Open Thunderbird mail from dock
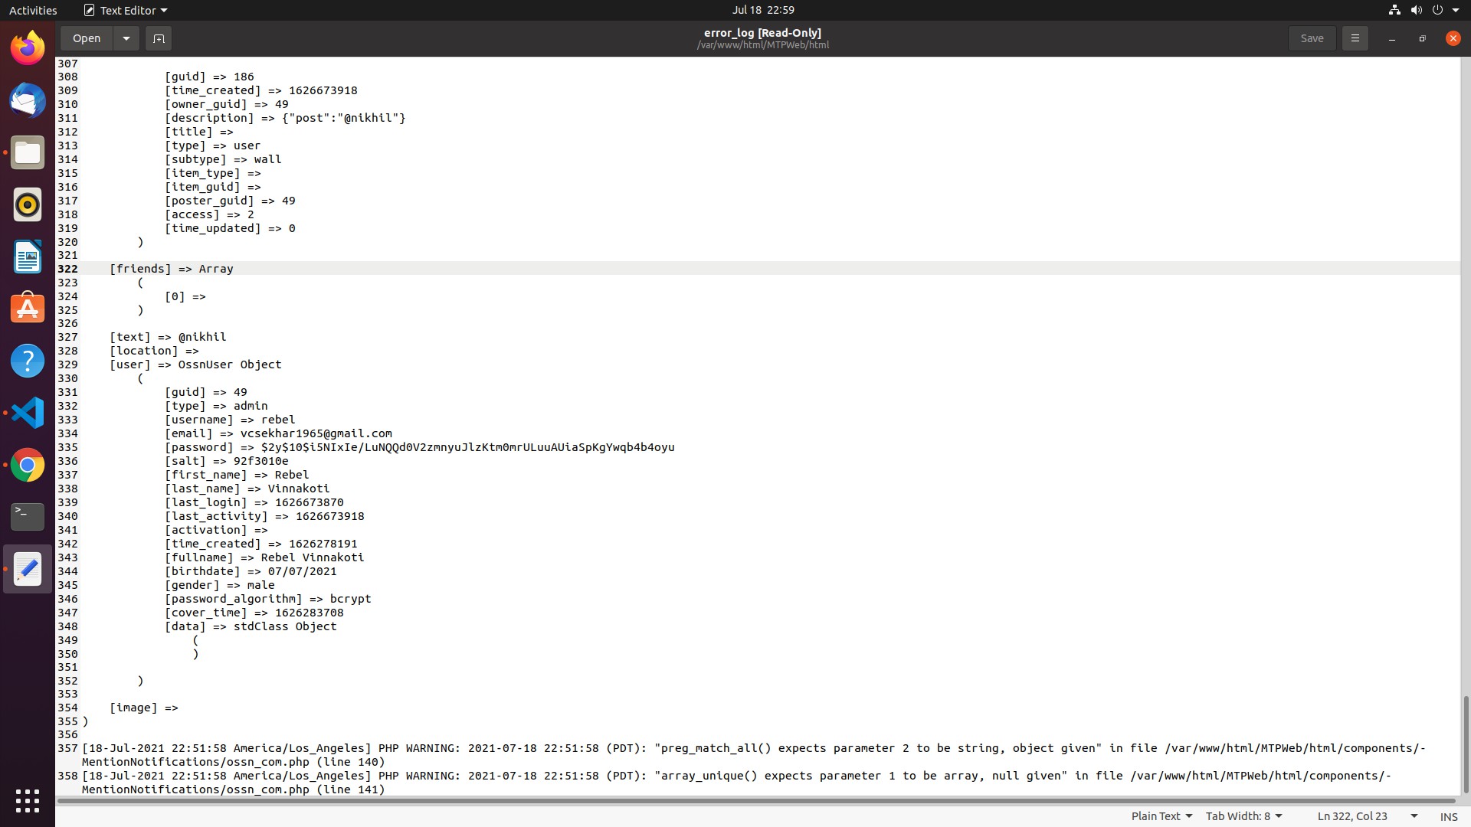The image size is (1471, 827). pyautogui.click(x=28, y=101)
